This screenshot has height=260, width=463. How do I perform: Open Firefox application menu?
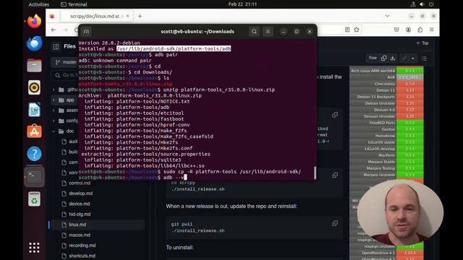click(x=432, y=30)
